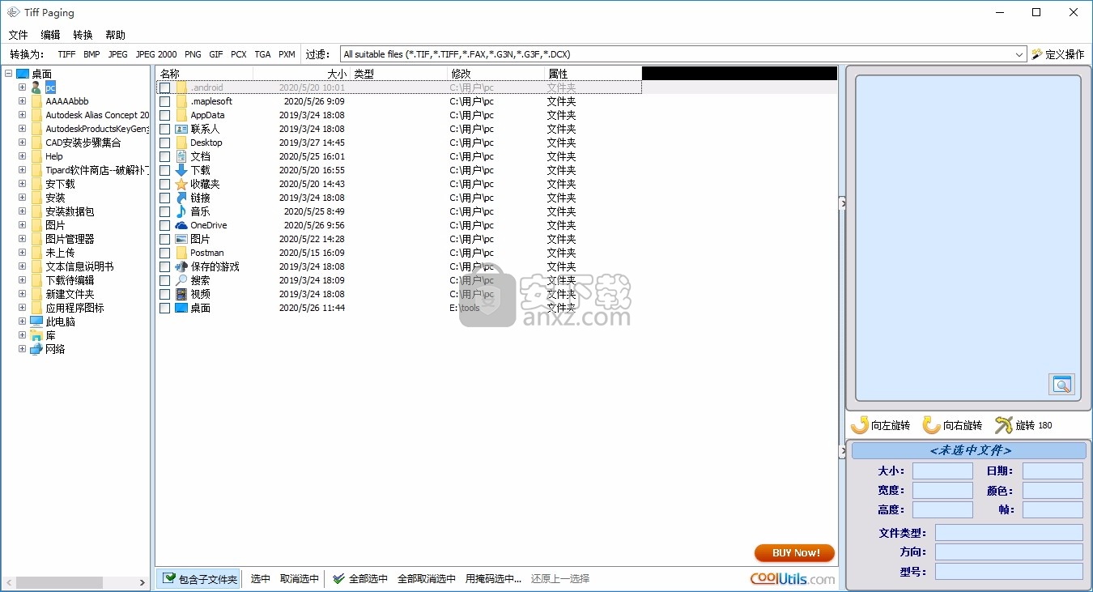Click 用掩码选中 button

tap(493, 578)
